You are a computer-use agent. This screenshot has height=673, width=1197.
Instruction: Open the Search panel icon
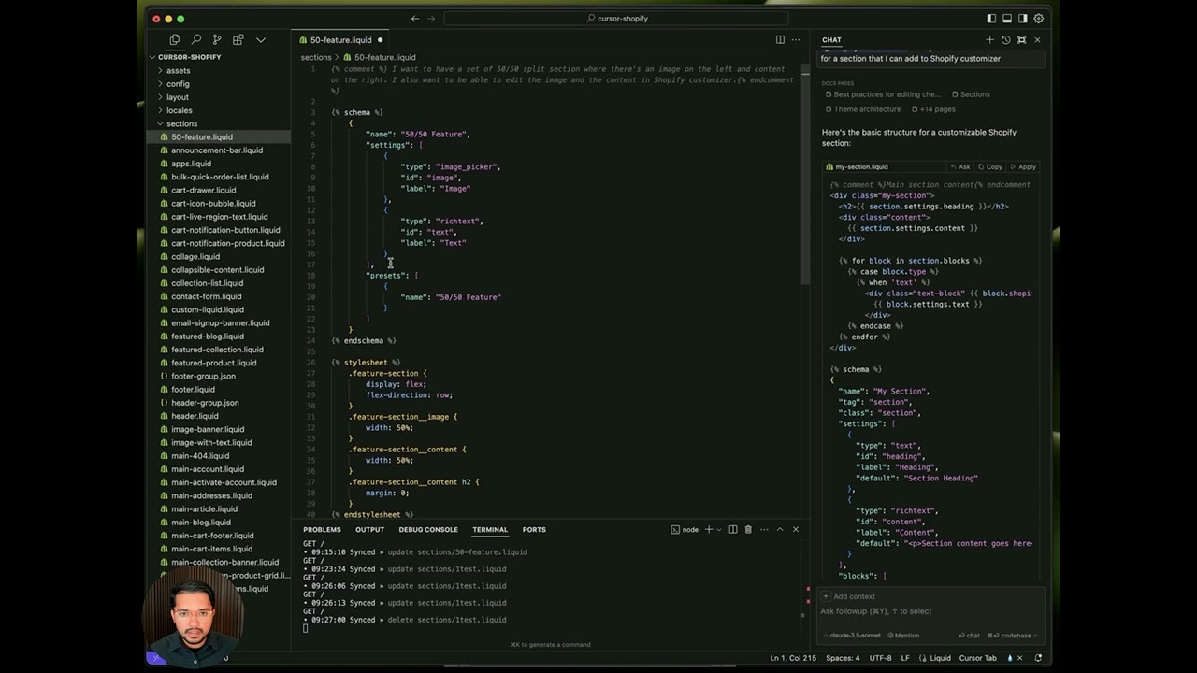196,39
